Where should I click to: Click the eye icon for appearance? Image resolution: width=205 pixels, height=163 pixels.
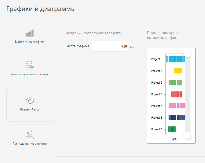click(30, 101)
